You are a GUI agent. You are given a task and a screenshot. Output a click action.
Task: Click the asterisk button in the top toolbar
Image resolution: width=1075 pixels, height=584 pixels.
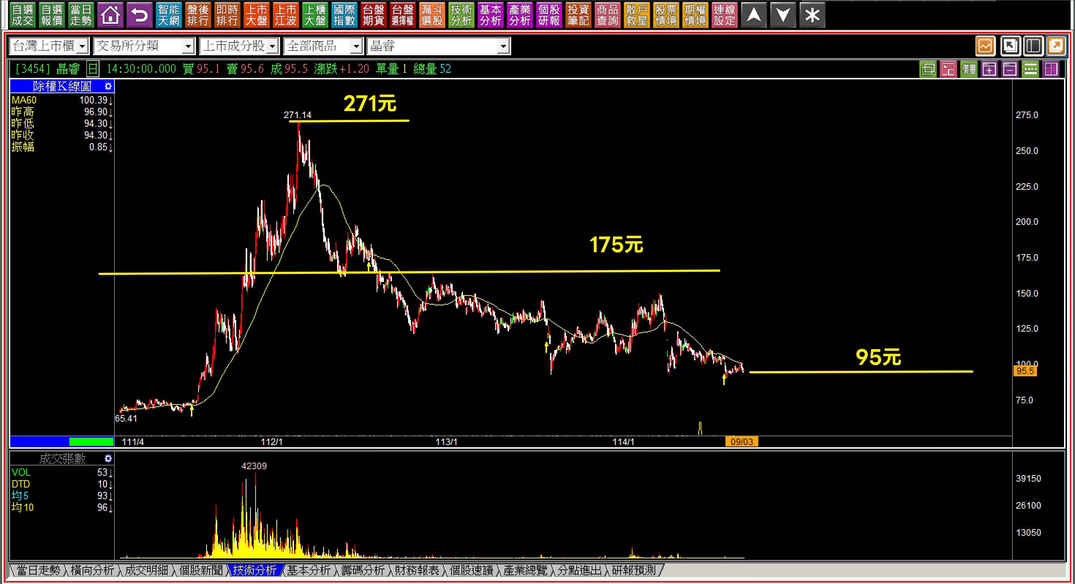coord(812,15)
